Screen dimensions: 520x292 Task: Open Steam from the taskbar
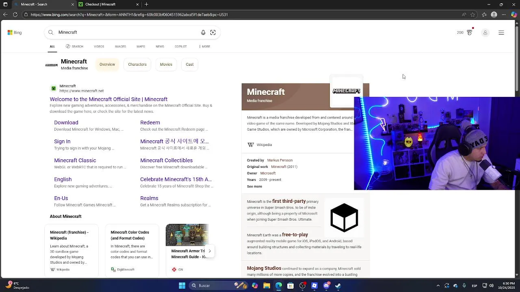pos(338,286)
